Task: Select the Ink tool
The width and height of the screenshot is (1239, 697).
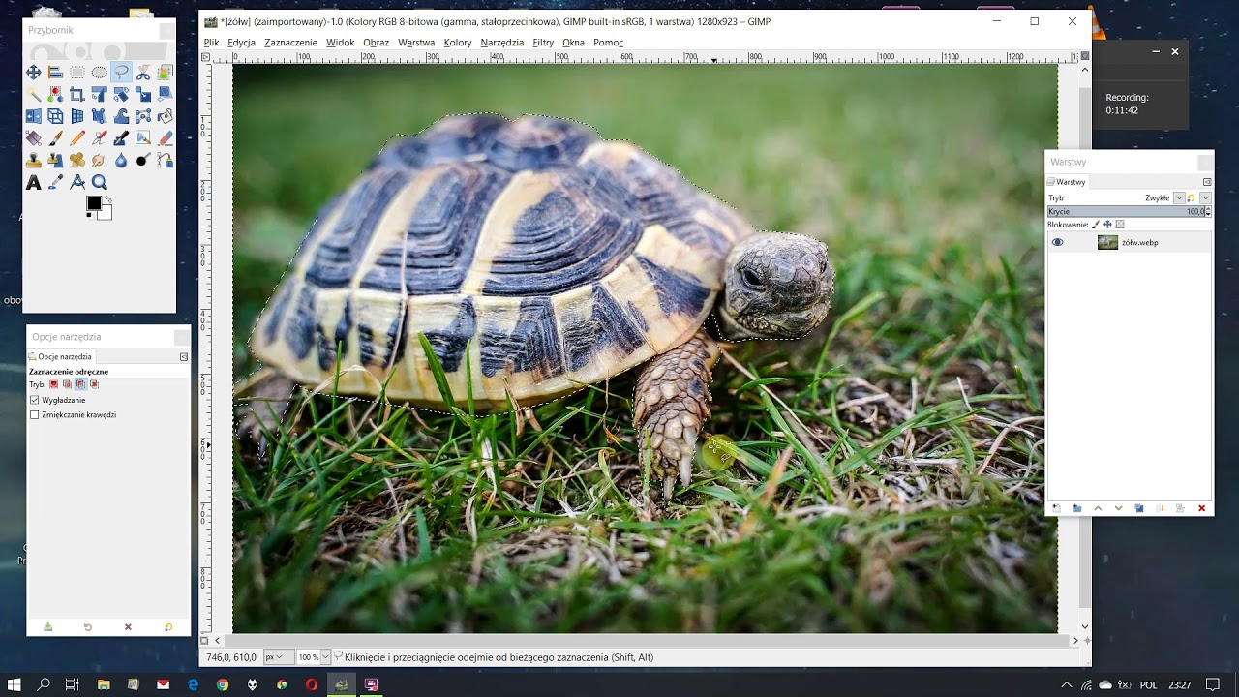Action: (x=121, y=138)
